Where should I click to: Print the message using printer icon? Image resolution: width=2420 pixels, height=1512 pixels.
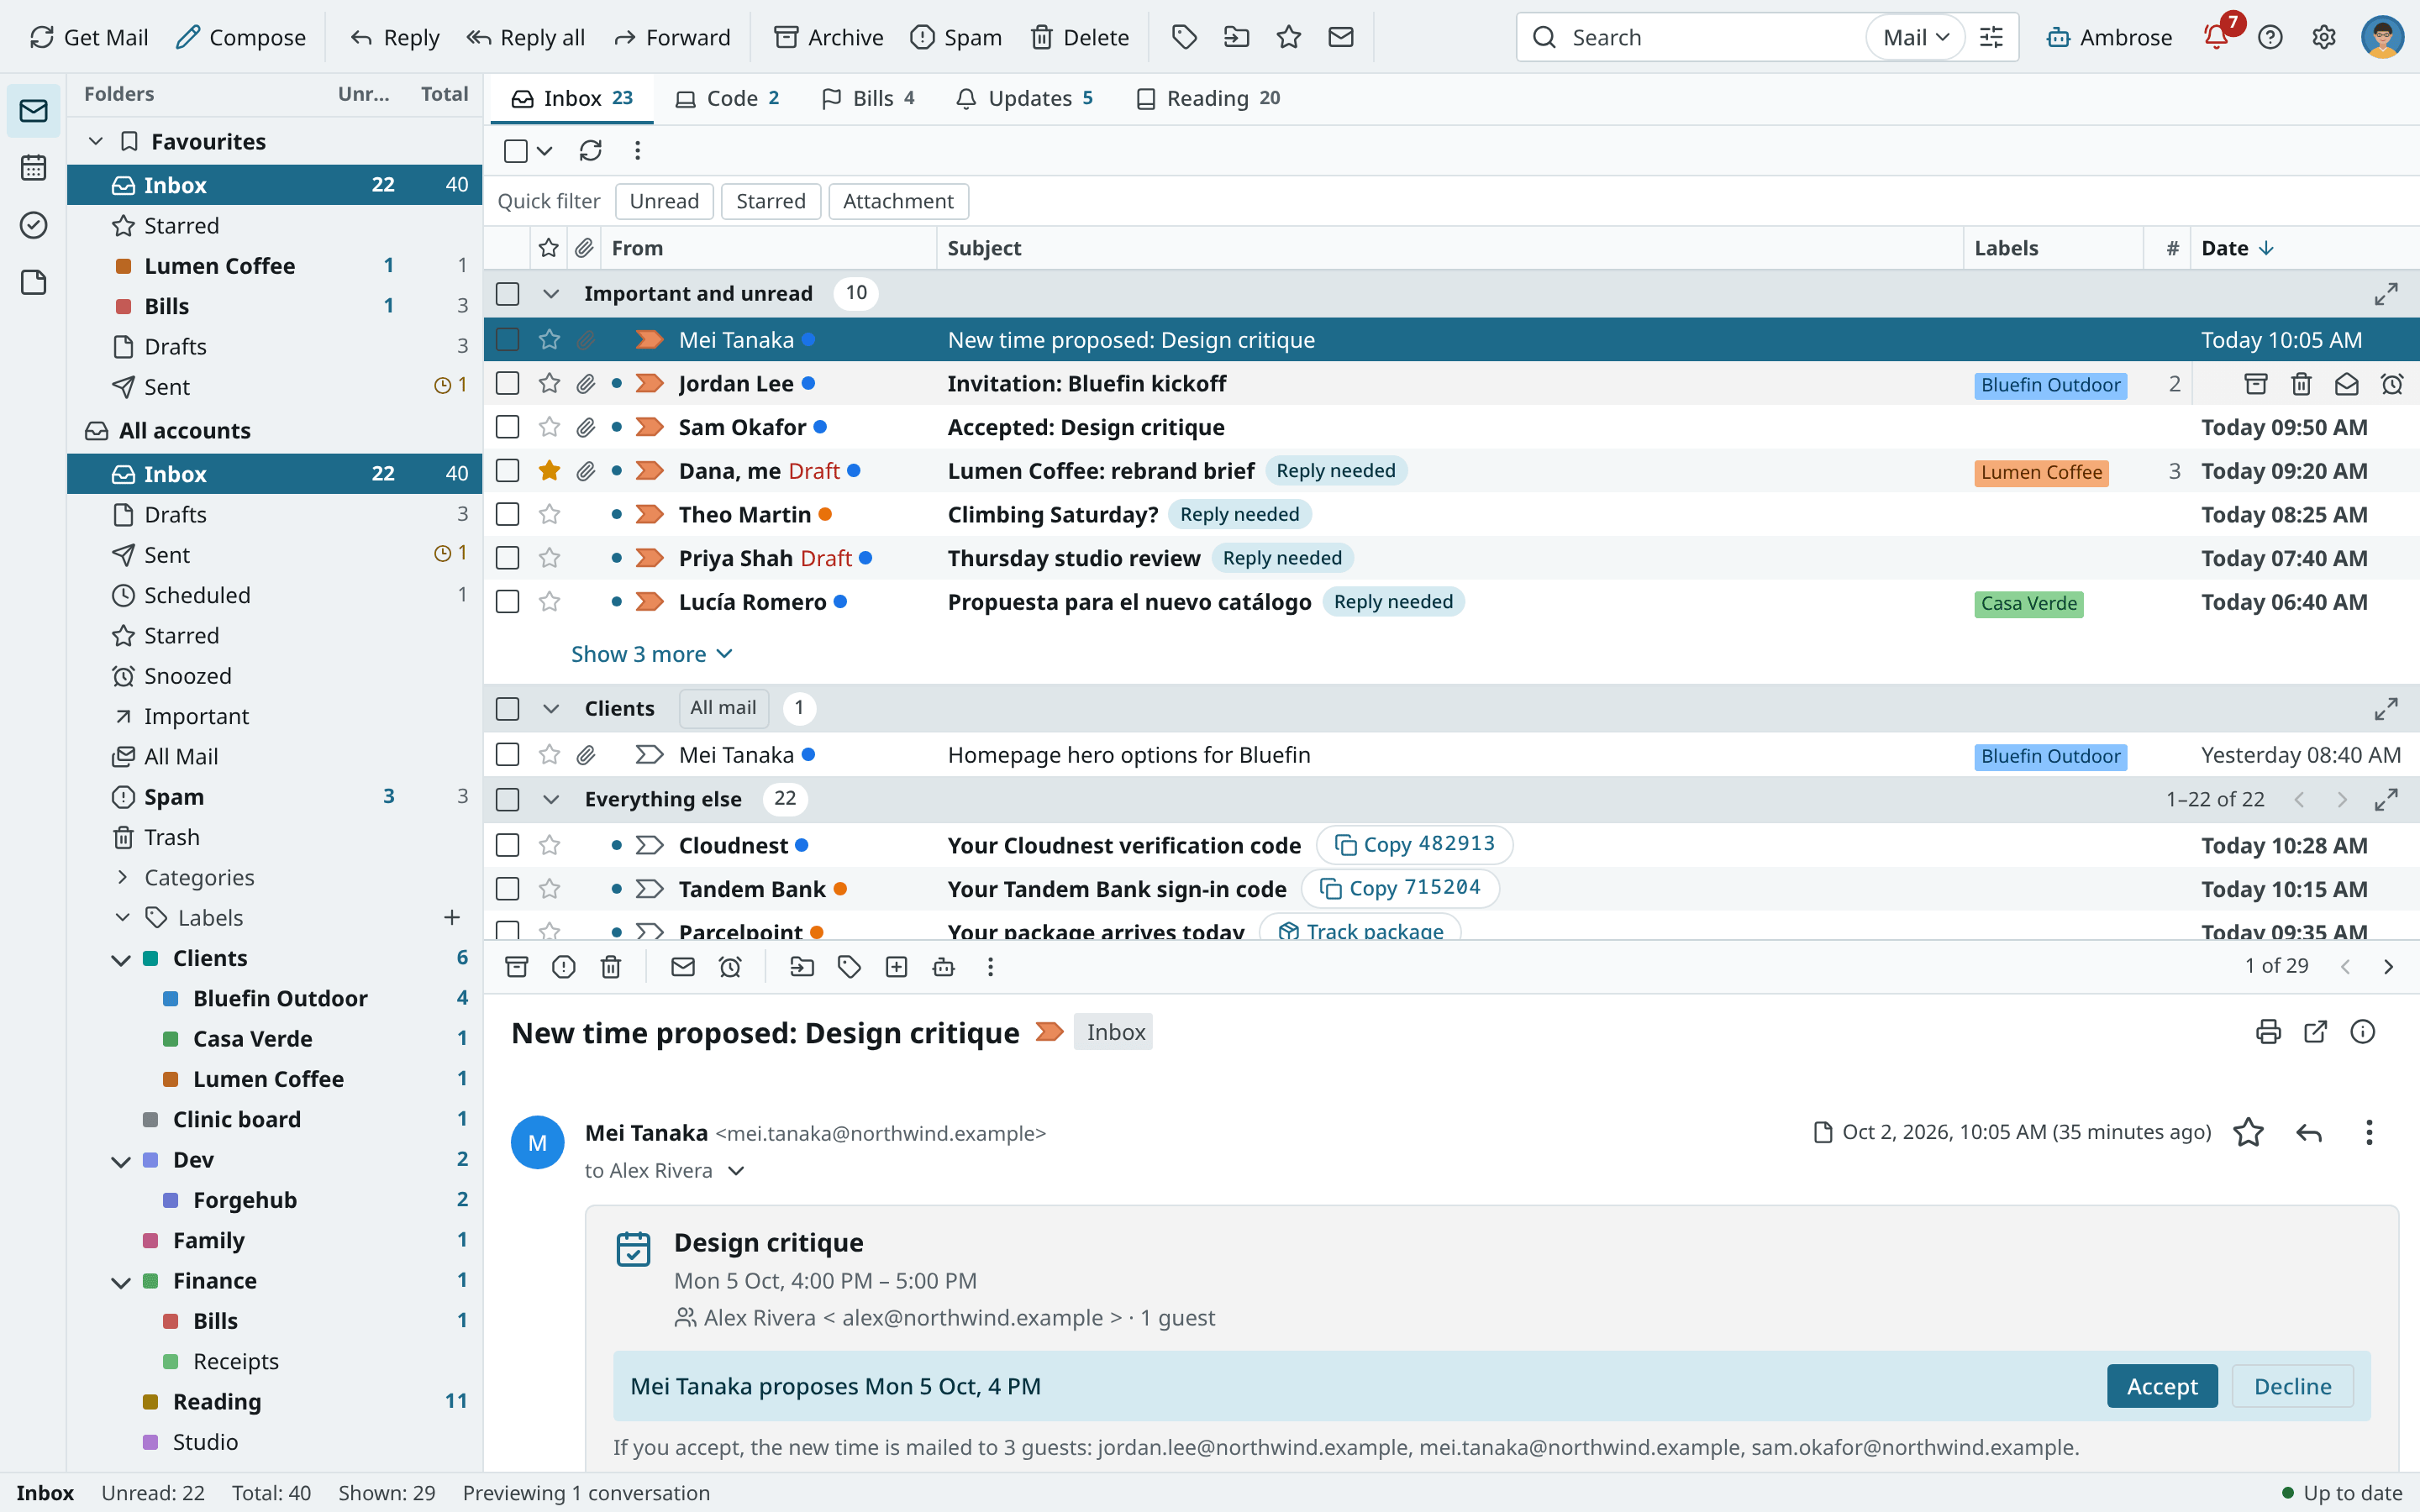pyautogui.click(x=2269, y=1032)
